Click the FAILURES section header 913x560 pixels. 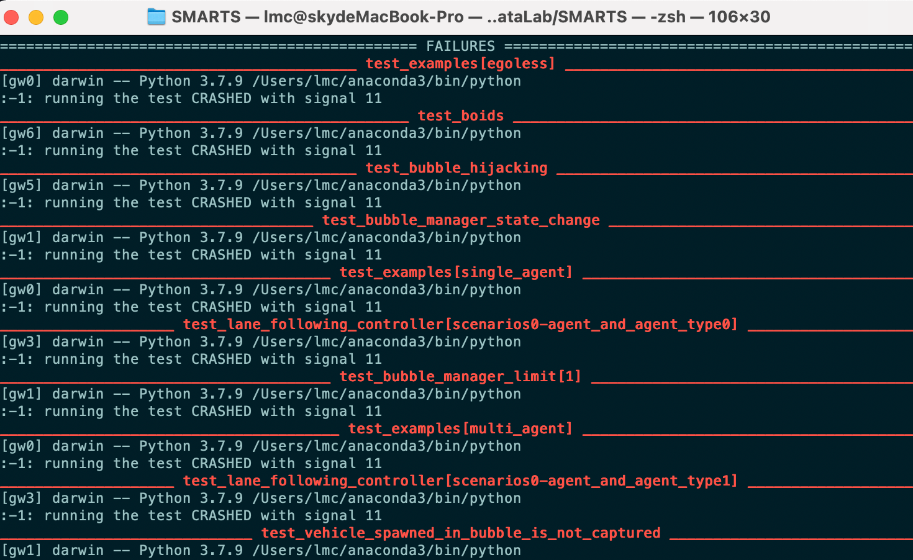point(461,45)
